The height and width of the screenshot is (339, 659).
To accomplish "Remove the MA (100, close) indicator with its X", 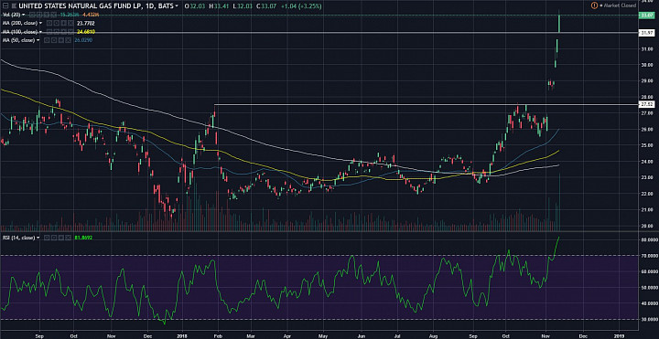I will click(x=70, y=31).
